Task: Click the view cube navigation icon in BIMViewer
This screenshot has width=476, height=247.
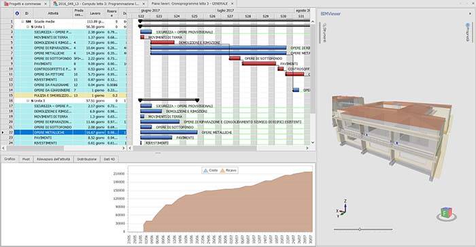Action: point(446,214)
